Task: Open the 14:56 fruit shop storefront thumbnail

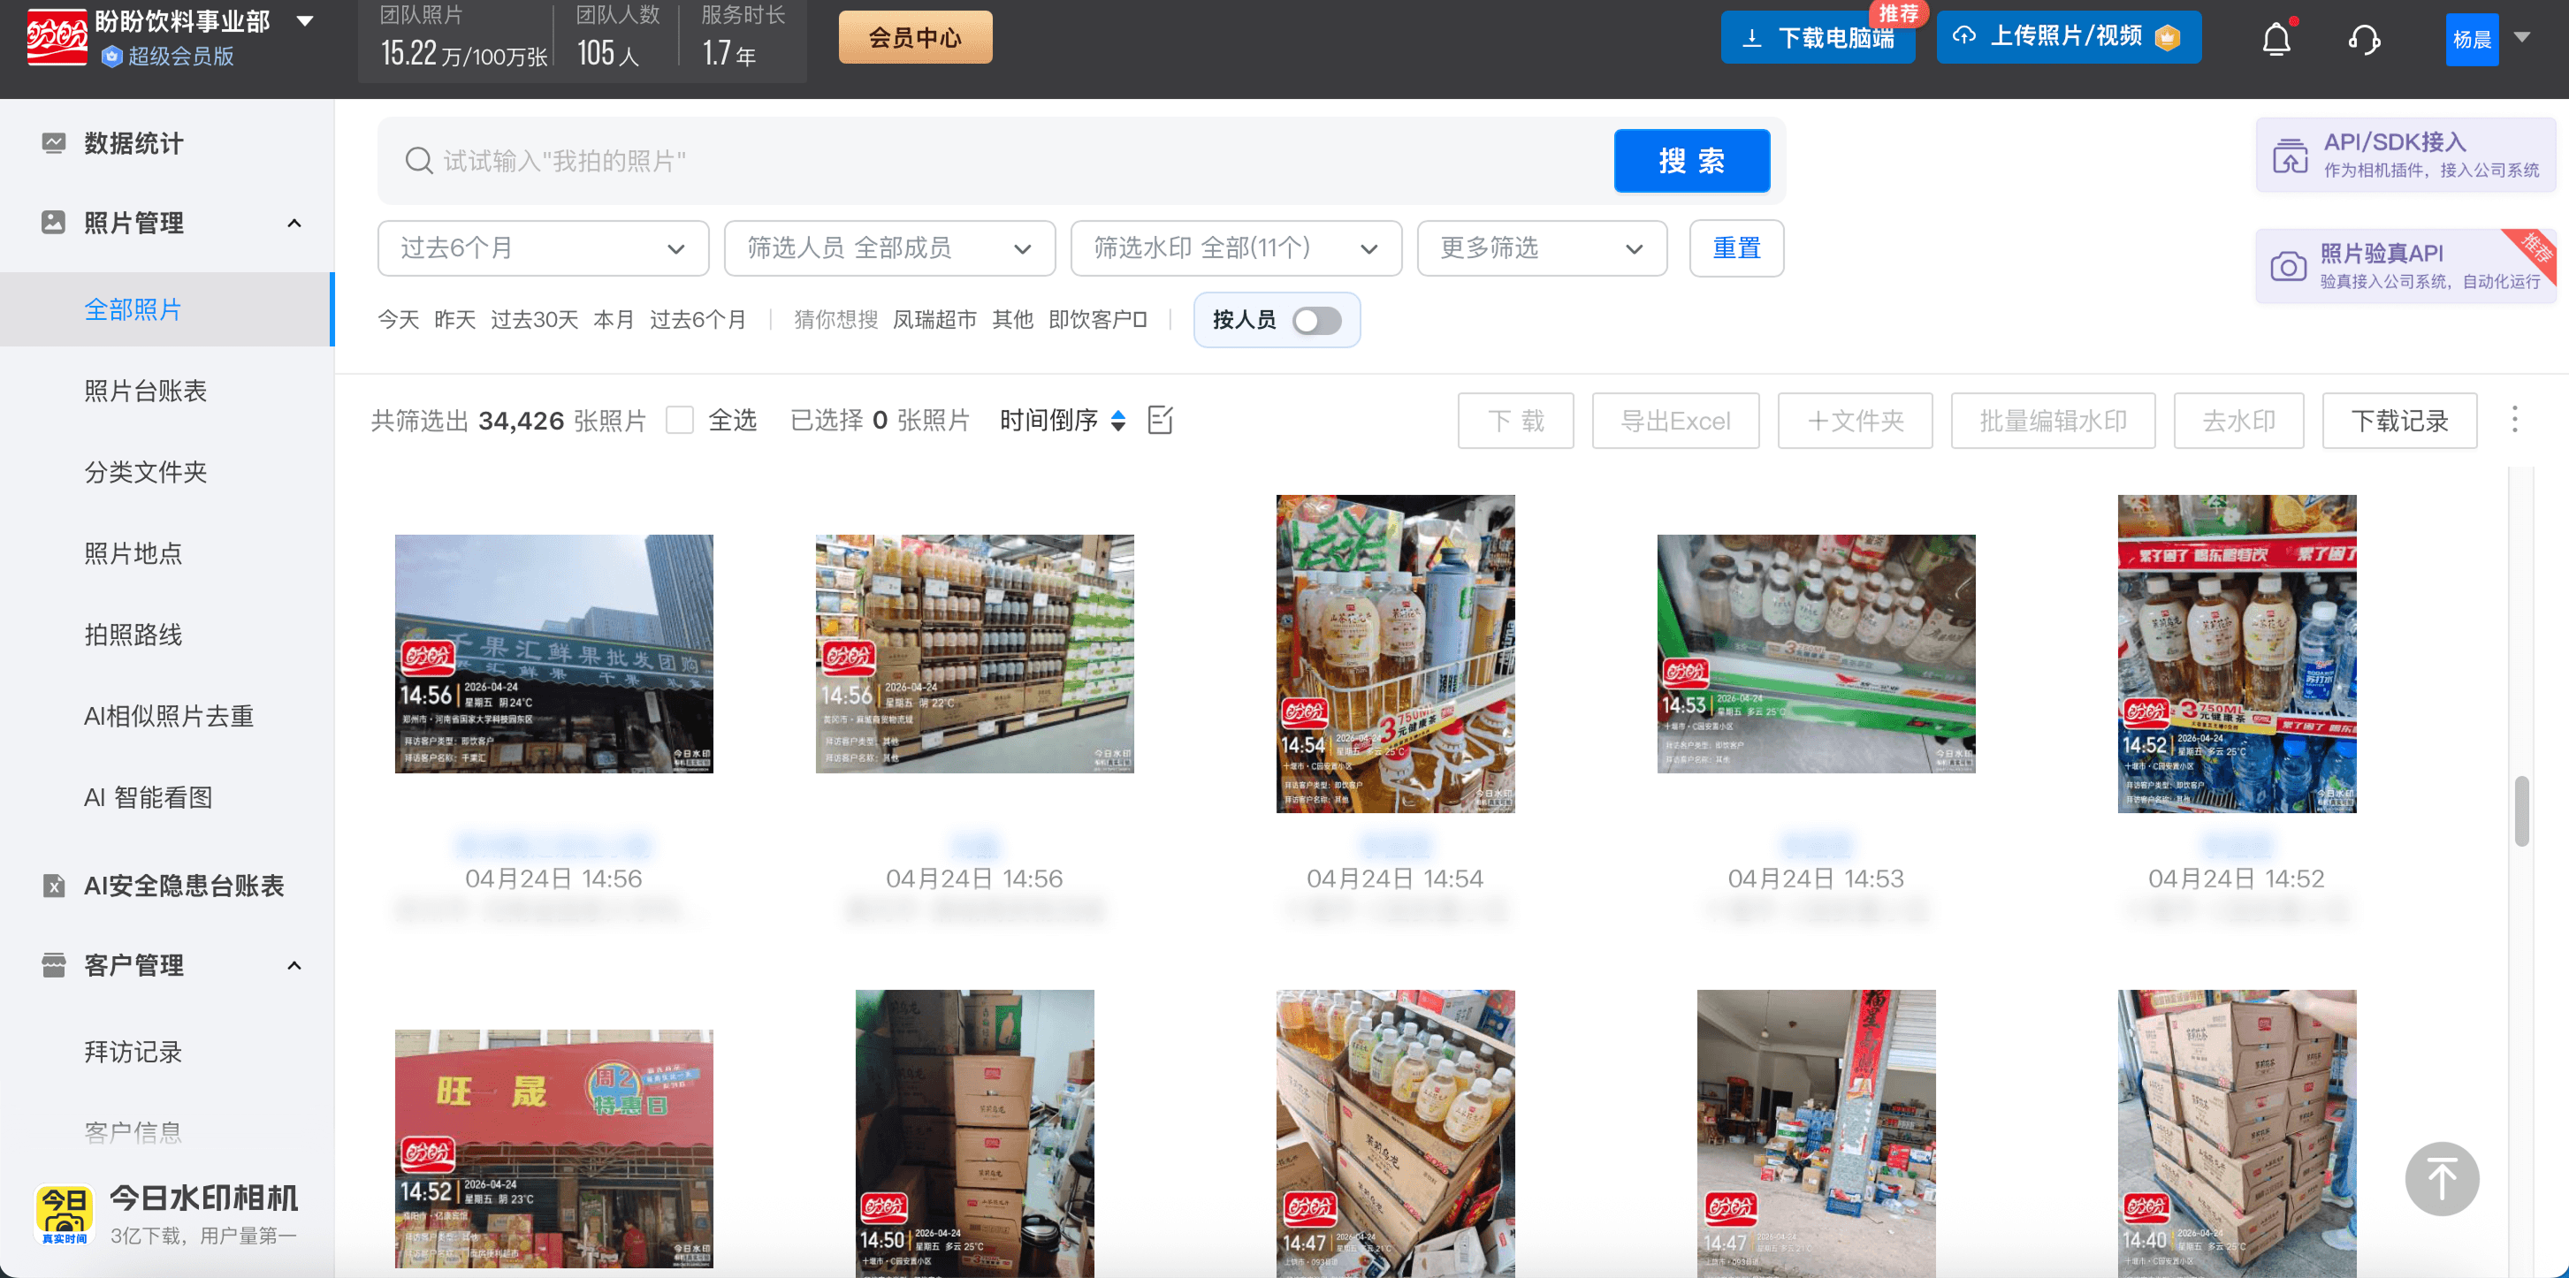Action: [x=553, y=653]
